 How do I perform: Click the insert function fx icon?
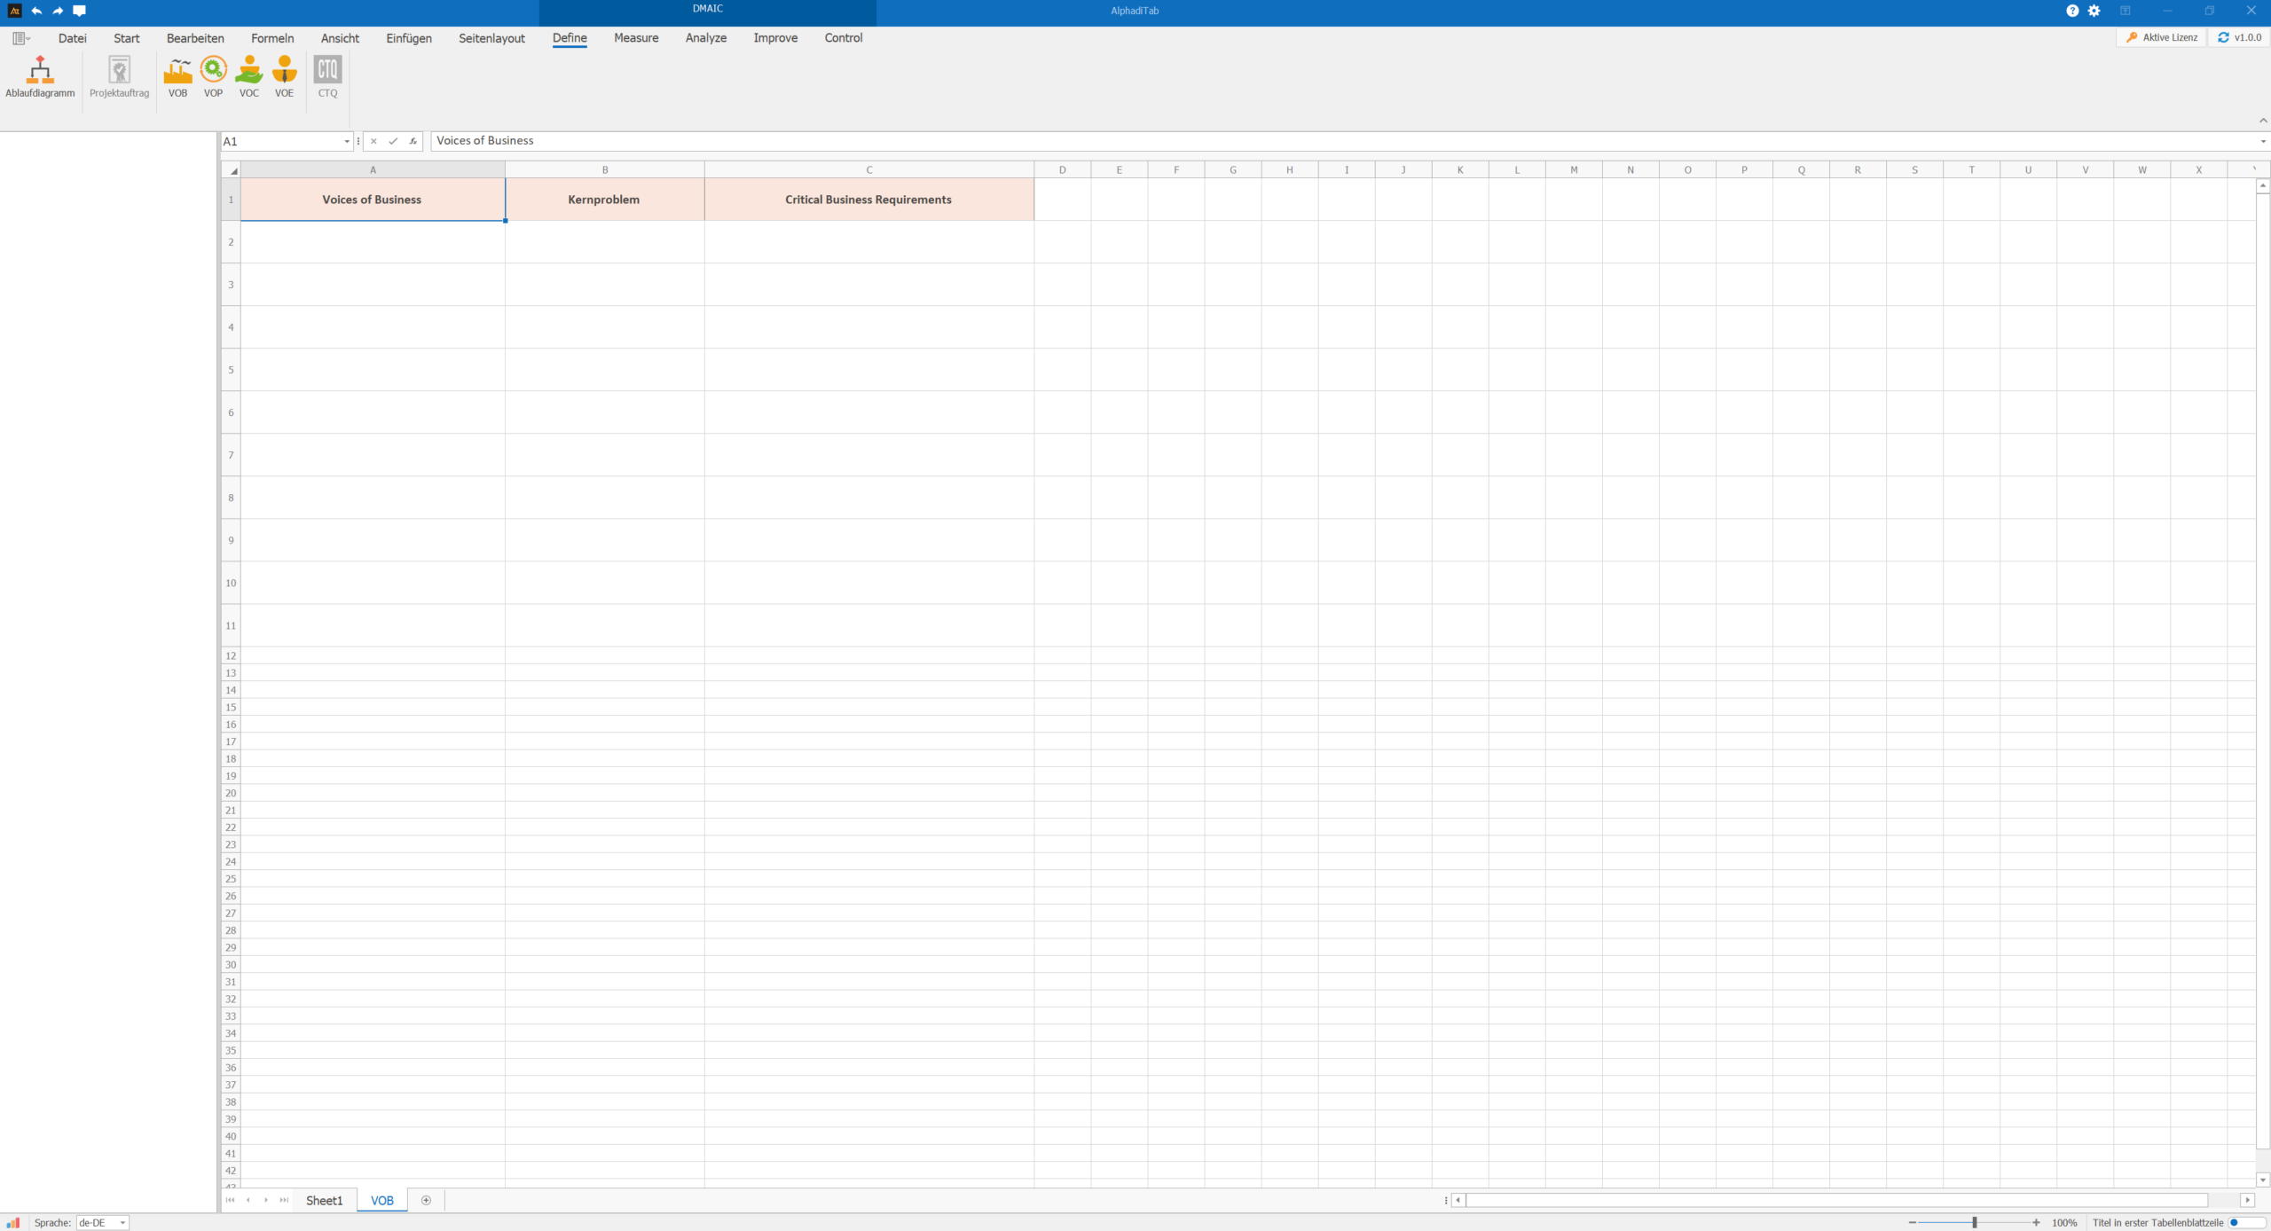click(413, 141)
